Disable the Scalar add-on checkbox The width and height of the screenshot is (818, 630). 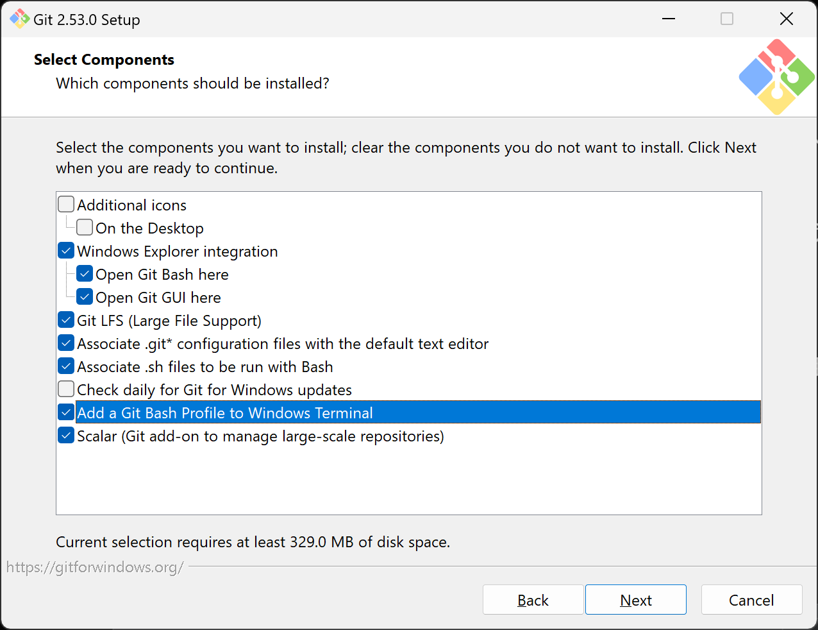pos(66,436)
